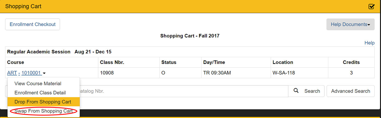Screen dimensions: 381x118
Task: Click the magnifying glass search icon
Action: [x=296, y=91]
